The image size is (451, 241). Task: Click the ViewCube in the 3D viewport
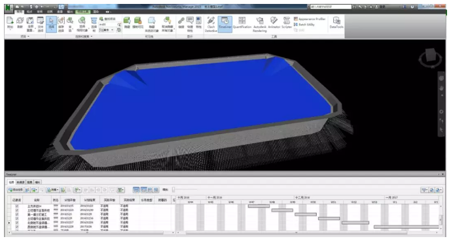coord(430,57)
